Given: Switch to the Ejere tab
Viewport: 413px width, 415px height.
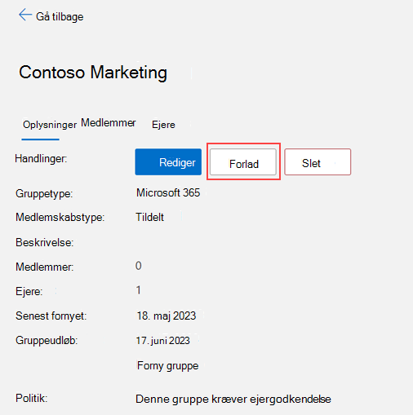Looking at the screenshot, I should pyautogui.click(x=163, y=125).
